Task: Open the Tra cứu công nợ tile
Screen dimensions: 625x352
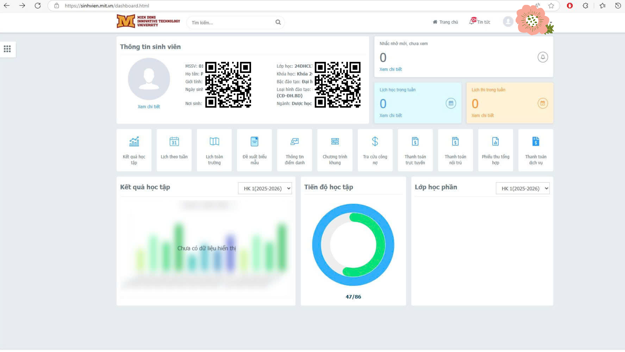Action: click(x=375, y=150)
